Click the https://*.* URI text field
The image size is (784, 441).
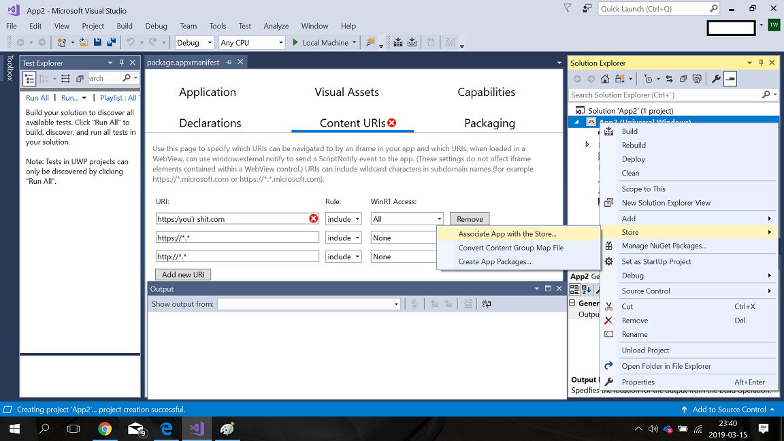pyautogui.click(x=237, y=238)
